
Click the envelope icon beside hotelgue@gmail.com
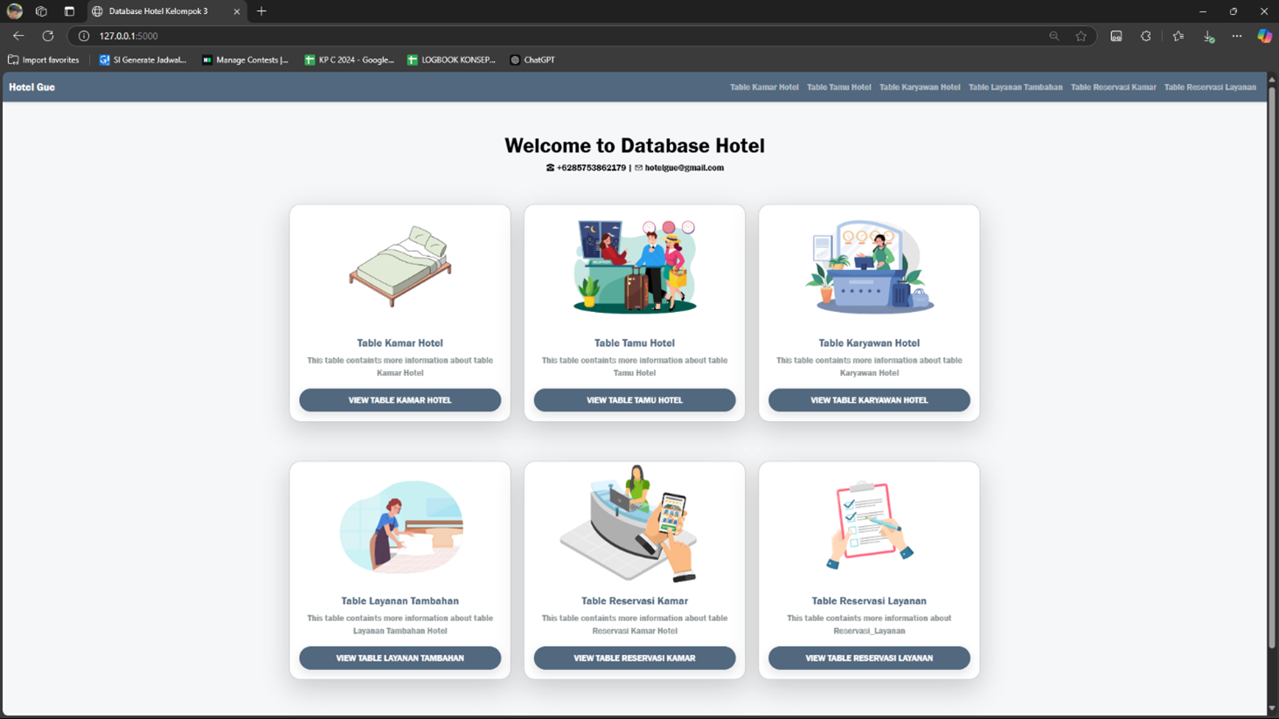[637, 168]
